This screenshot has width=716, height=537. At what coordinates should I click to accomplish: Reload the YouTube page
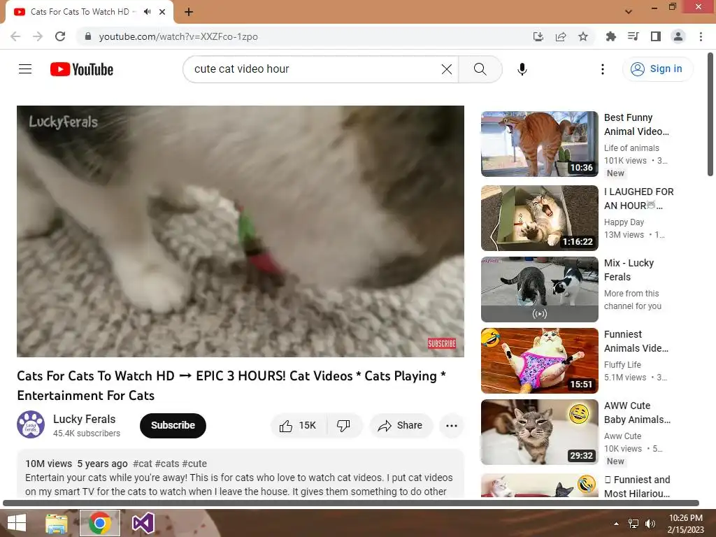(60, 36)
